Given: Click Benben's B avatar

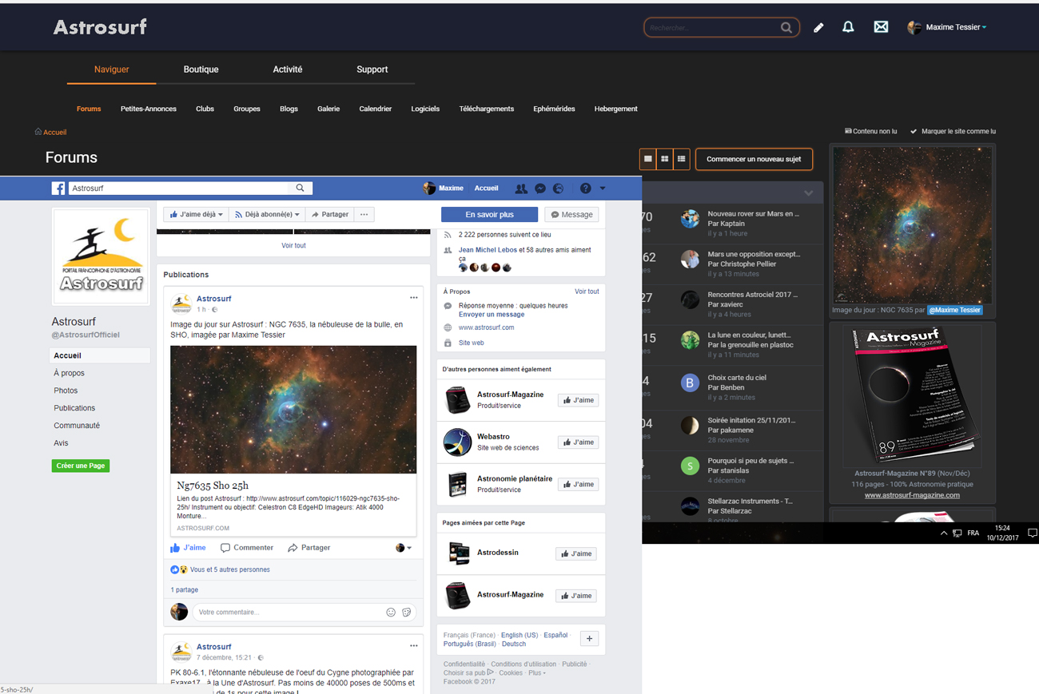Looking at the screenshot, I should pyautogui.click(x=690, y=383).
